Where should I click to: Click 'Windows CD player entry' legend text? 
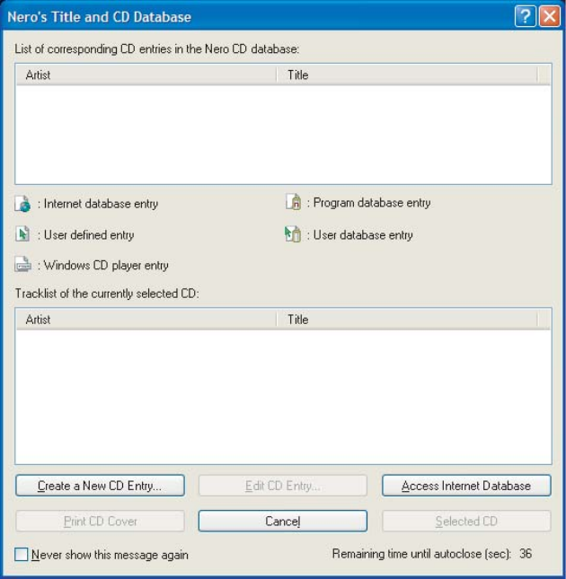click(106, 265)
